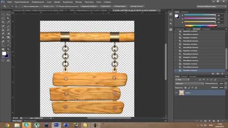Toggle Lock position icon
This screenshot has height=128, width=228.
[192, 88]
